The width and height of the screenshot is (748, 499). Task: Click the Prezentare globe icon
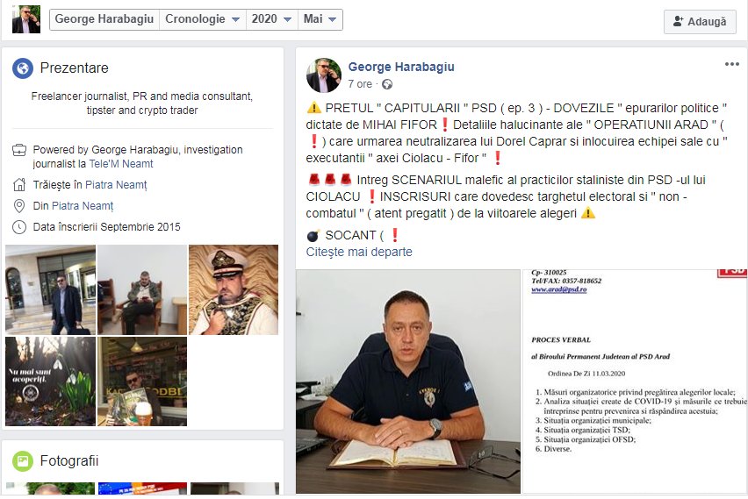coord(23,68)
